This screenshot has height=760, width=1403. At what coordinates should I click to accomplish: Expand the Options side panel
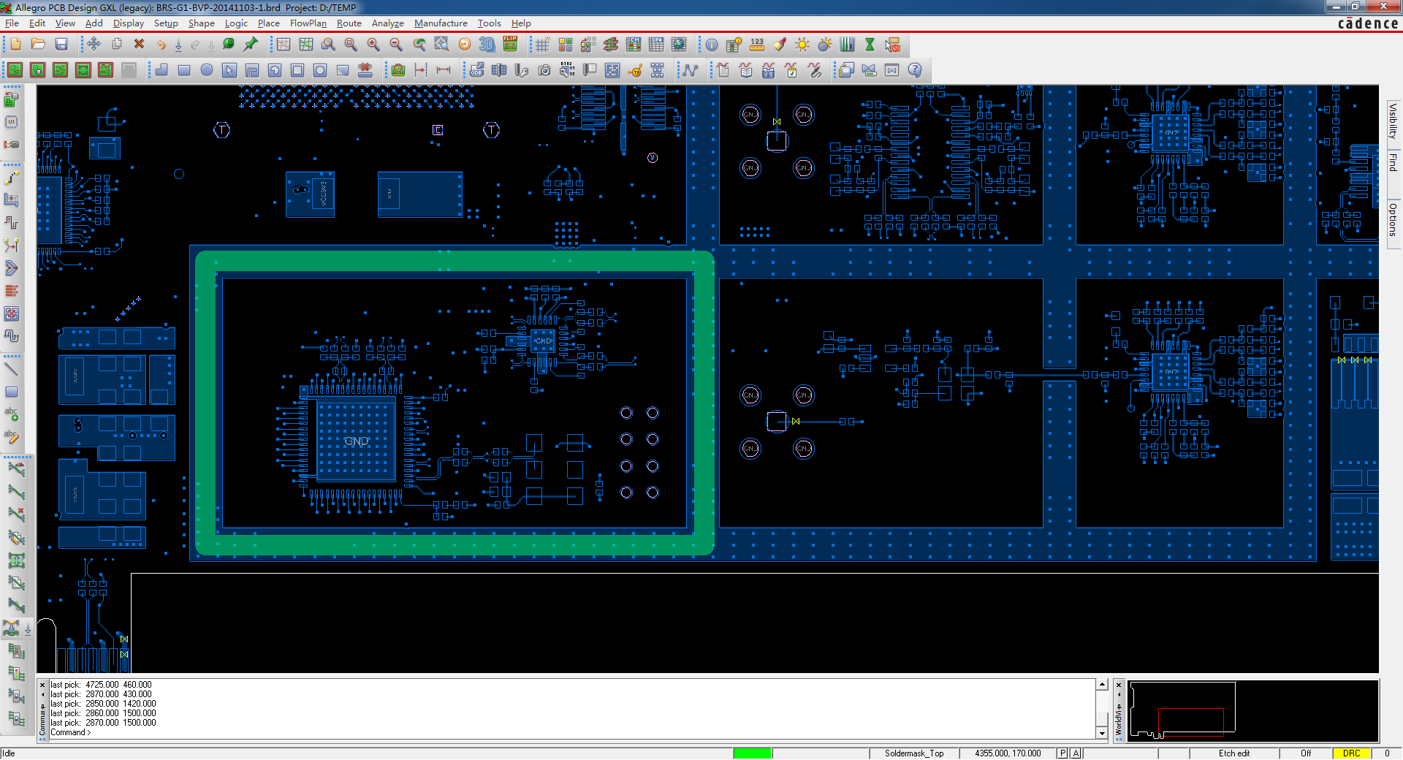click(x=1393, y=219)
